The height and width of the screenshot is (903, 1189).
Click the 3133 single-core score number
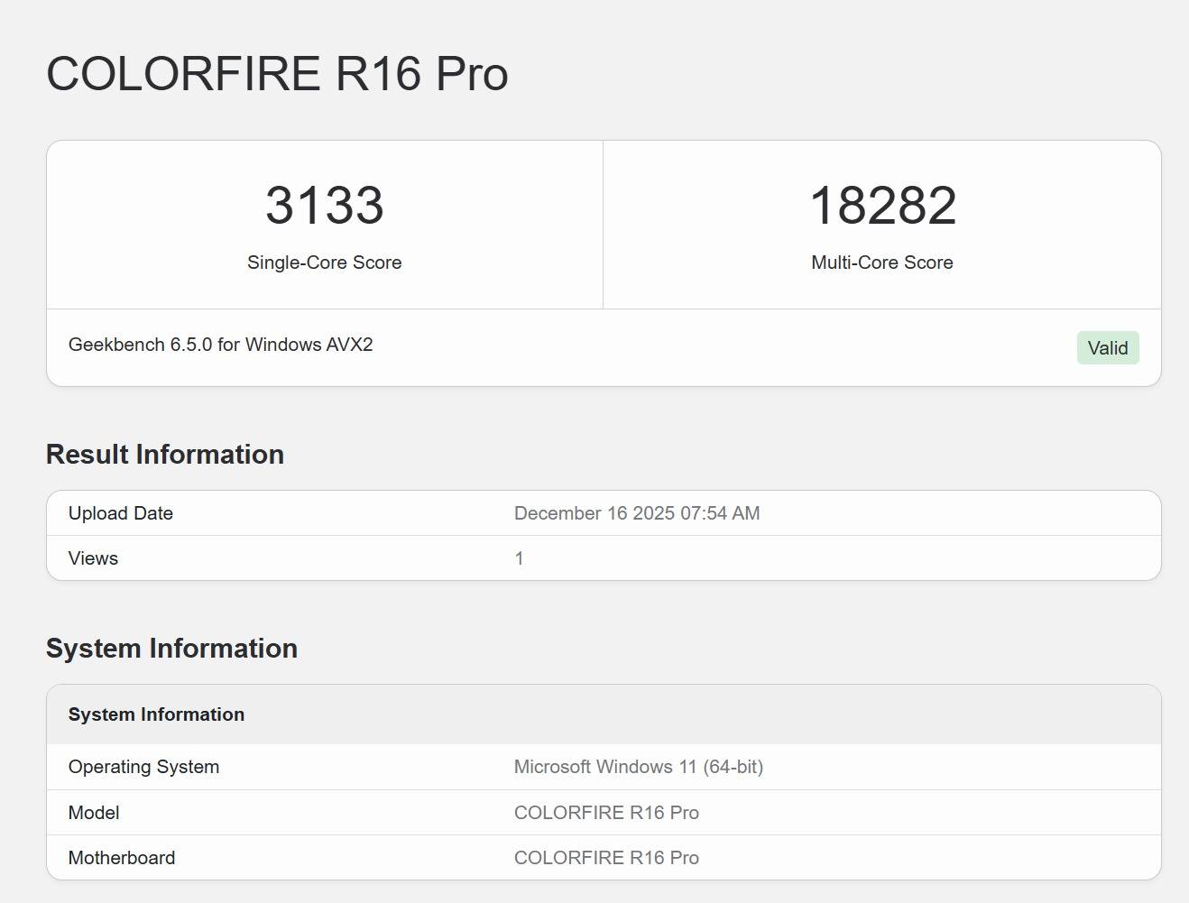coord(324,206)
